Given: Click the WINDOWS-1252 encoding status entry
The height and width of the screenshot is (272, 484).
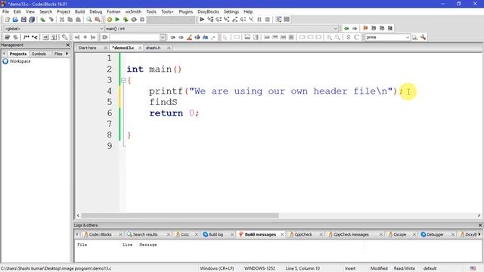Looking at the screenshot, I should pos(259,268).
